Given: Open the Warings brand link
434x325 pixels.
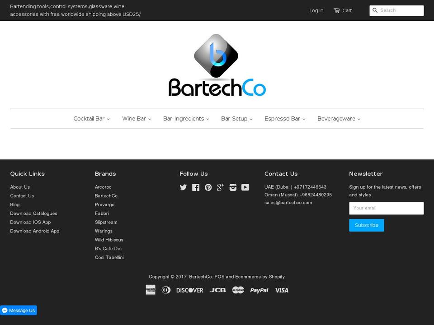Looking at the screenshot, I should 104,231.
